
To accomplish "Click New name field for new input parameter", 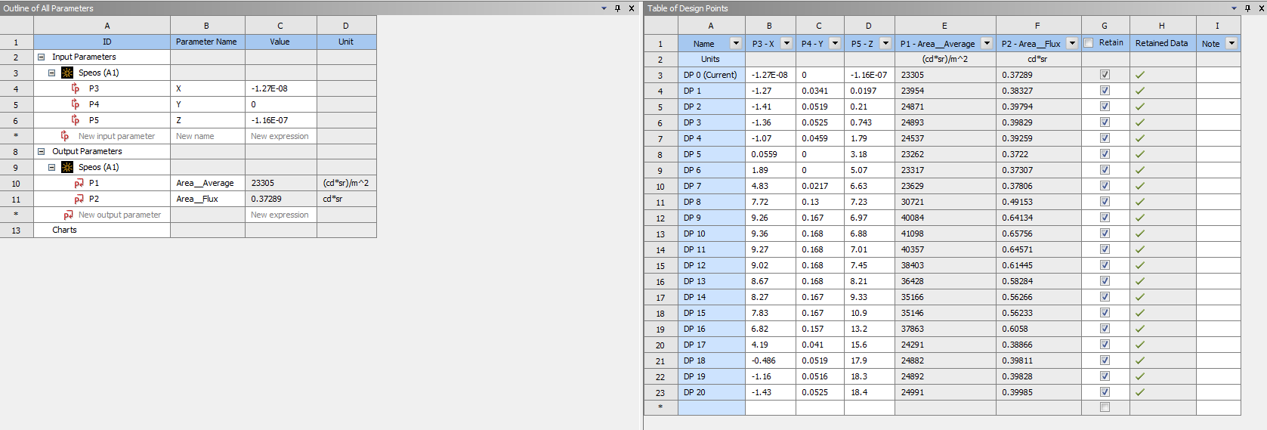I will click(208, 136).
